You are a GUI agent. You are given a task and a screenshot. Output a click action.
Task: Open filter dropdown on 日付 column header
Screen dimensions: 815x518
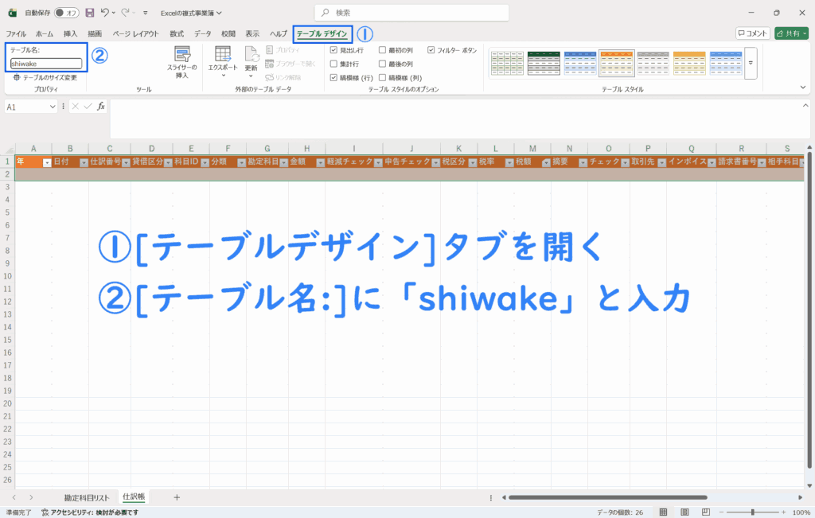[x=83, y=162]
